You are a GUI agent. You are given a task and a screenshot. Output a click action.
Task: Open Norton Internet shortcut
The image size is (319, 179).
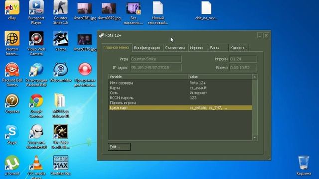(12, 43)
